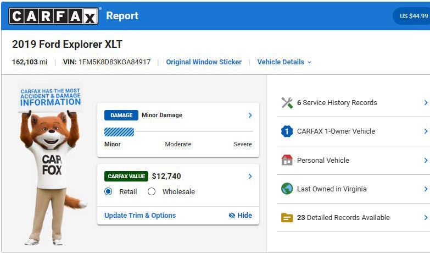Select the Retail radio button
Image resolution: width=430 pixels, height=253 pixels.
coord(108,191)
